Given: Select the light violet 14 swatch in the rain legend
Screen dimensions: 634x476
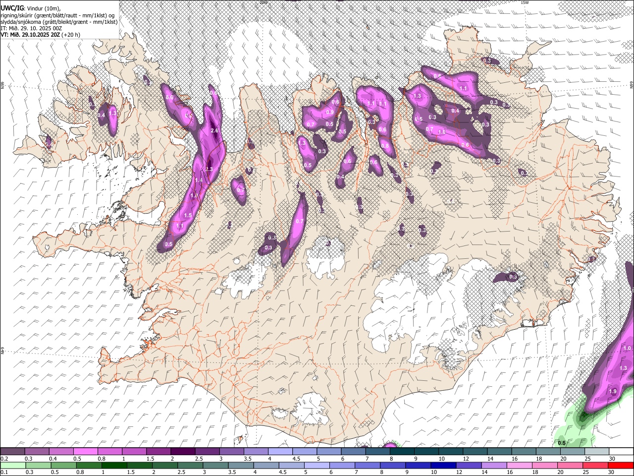Looking at the screenshot, I should (x=494, y=465).
